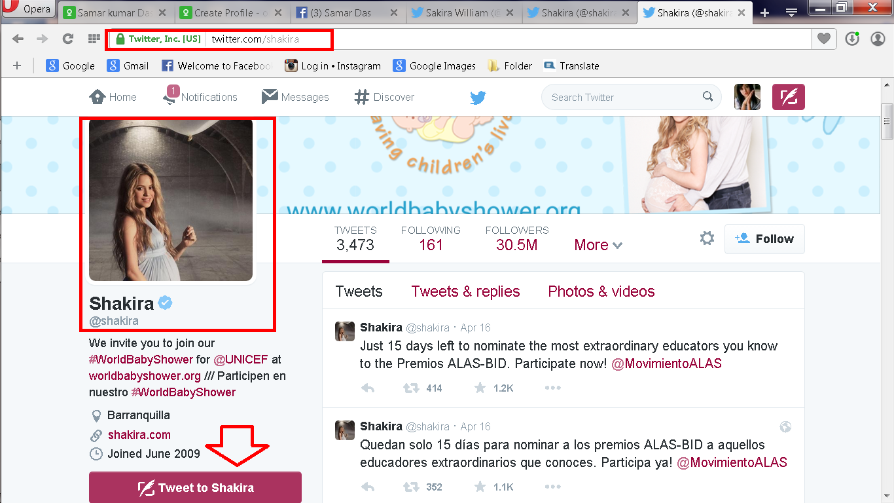The height and width of the screenshot is (503, 894).
Task: Open Discover in the navbar
Action: [x=384, y=97]
